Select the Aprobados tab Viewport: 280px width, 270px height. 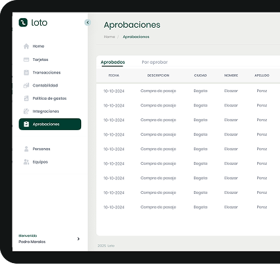(x=113, y=62)
